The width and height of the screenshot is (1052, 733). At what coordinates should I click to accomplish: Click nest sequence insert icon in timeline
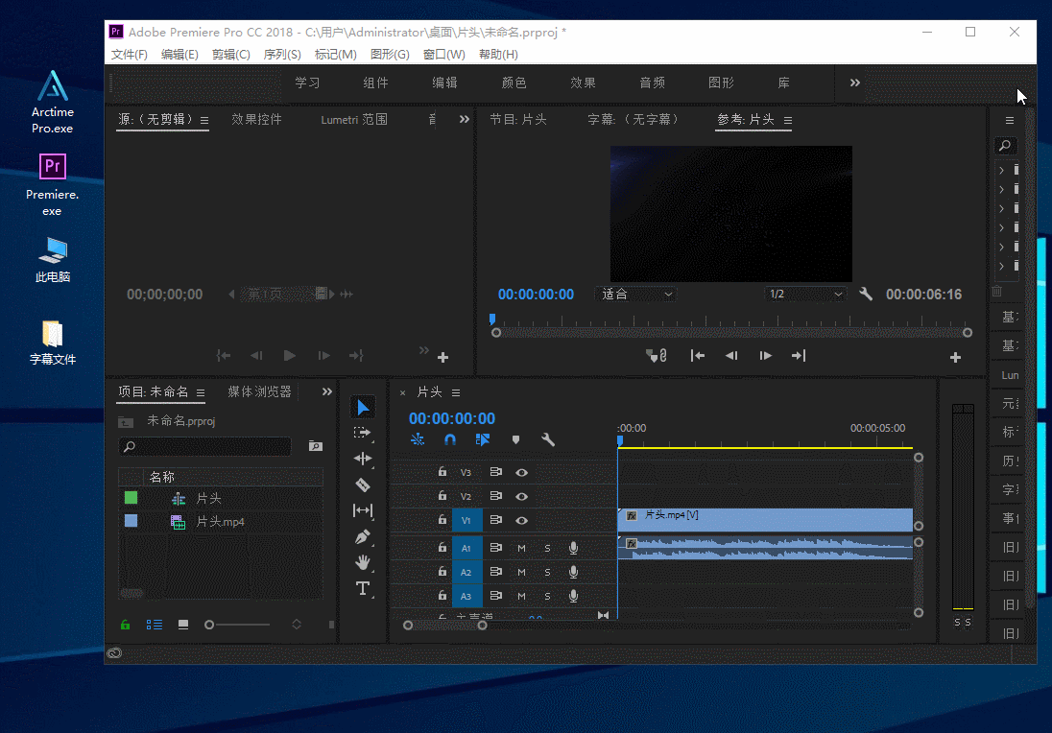(x=418, y=440)
